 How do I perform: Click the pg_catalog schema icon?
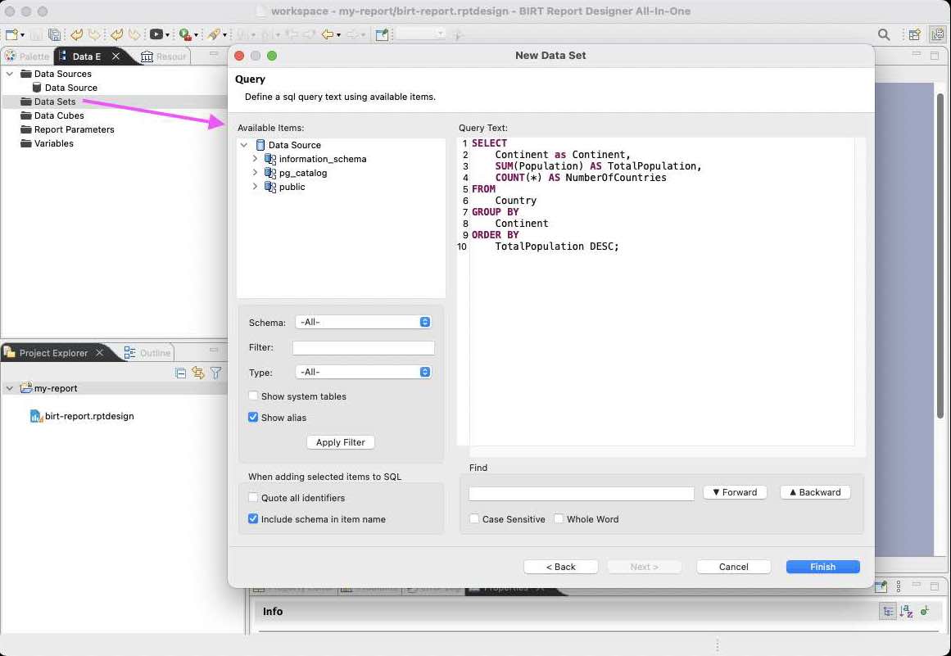tap(270, 173)
